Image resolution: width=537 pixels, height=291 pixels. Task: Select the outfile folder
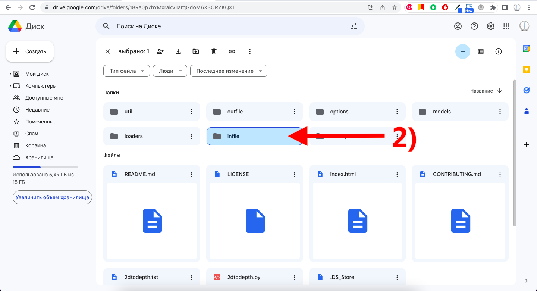point(255,112)
